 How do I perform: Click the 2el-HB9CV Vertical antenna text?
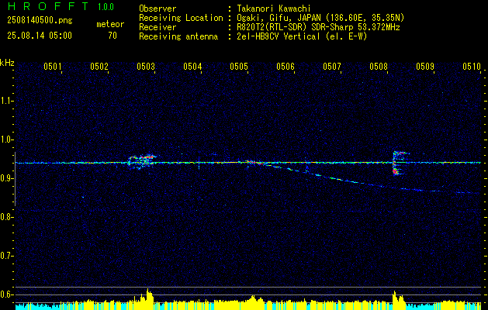[303, 36]
